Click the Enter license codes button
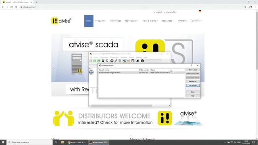 click(193, 74)
